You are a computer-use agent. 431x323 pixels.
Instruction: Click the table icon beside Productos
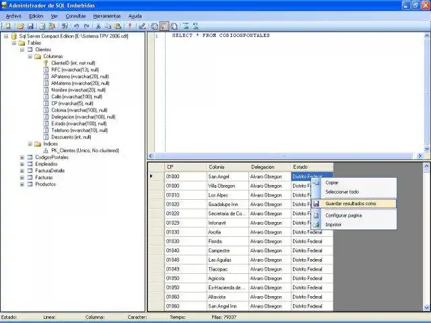(x=30, y=184)
